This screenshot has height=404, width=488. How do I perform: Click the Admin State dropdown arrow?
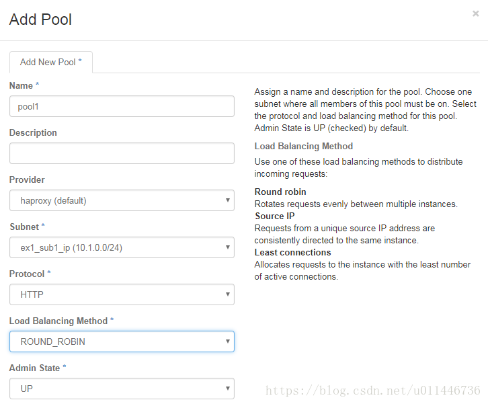[227, 388]
